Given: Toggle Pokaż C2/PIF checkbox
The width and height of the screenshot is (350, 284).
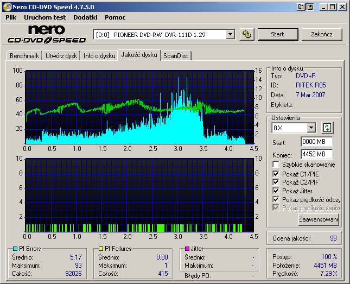Looking at the screenshot, I should (276, 182).
